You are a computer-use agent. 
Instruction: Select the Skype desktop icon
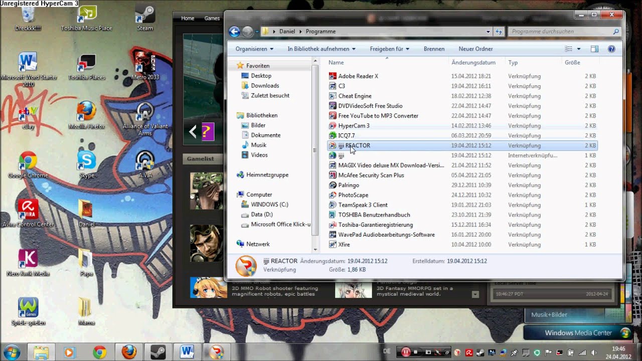pyautogui.click(x=86, y=164)
